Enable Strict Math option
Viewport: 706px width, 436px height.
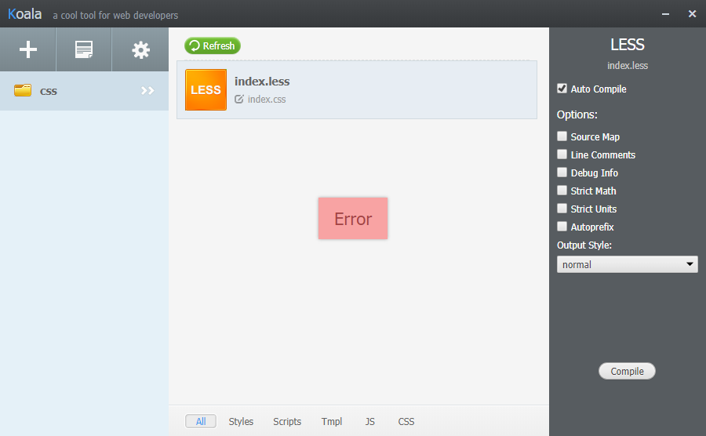pos(562,190)
